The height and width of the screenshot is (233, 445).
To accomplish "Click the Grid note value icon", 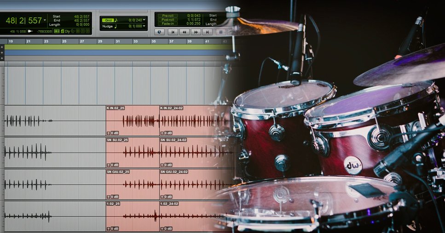I will (x=116, y=20).
